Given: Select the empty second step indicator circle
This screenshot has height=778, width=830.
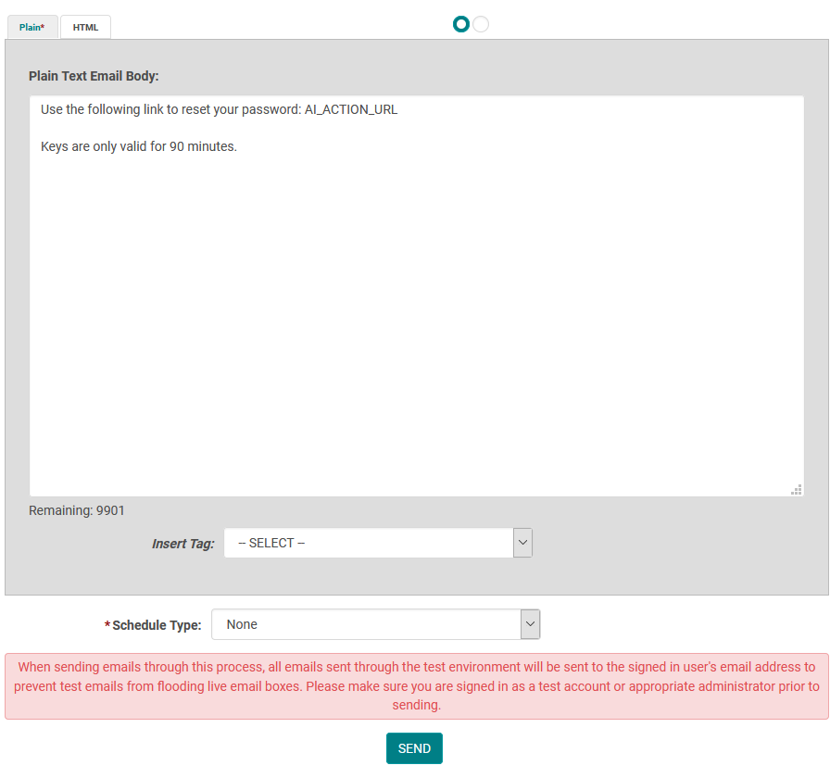Looking at the screenshot, I should [x=481, y=24].
